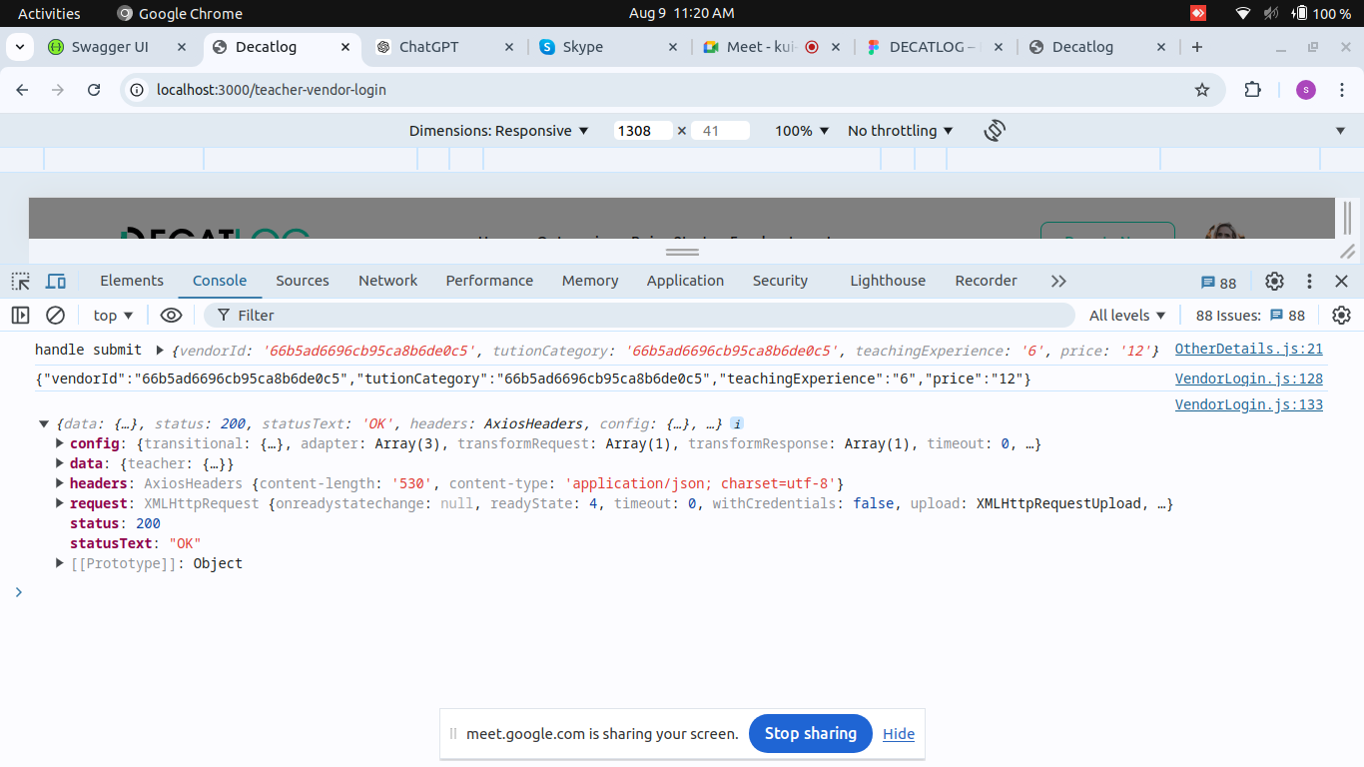The width and height of the screenshot is (1364, 767).
Task: Open console settings gear at right
Action: tap(1341, 316)
